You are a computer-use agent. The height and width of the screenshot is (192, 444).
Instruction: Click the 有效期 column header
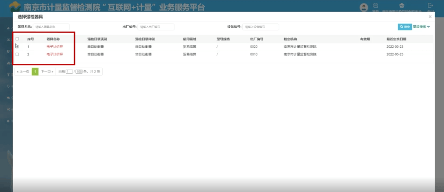(x=365, y=39)
